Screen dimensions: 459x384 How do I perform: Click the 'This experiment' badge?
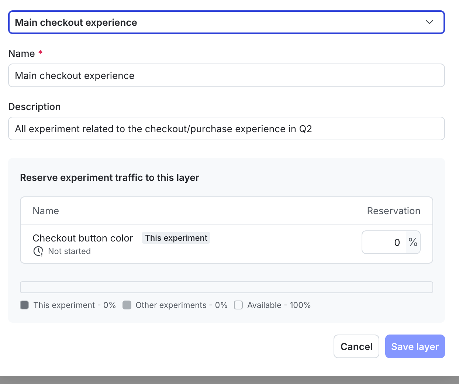(176, 238)
